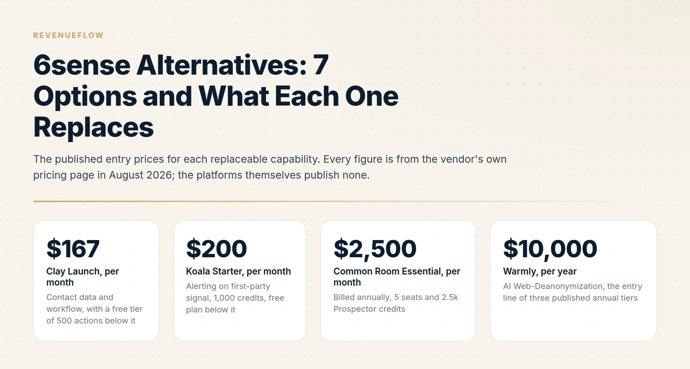Select 'Common Room Essential, per month' label
The height and width of the screenshot is (369, 690).
pyautogui.click(x=397, y=277)
